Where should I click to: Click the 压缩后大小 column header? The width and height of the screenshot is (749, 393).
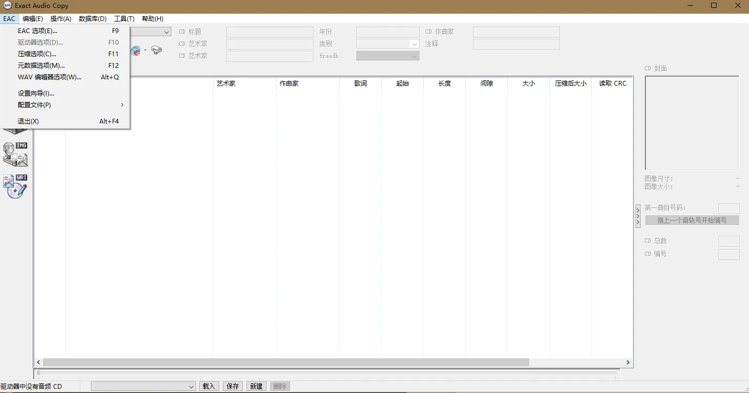[x=571, y=84]
